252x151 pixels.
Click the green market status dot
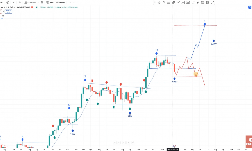[37, 7]
